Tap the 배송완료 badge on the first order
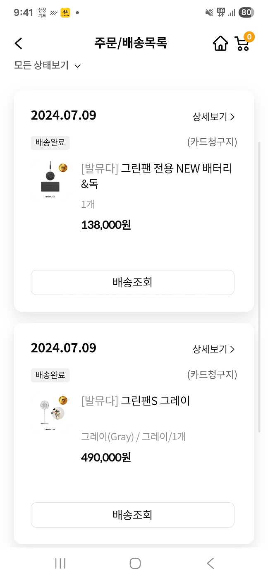Screen dimensions: 268x581 (x=50, y=142)
